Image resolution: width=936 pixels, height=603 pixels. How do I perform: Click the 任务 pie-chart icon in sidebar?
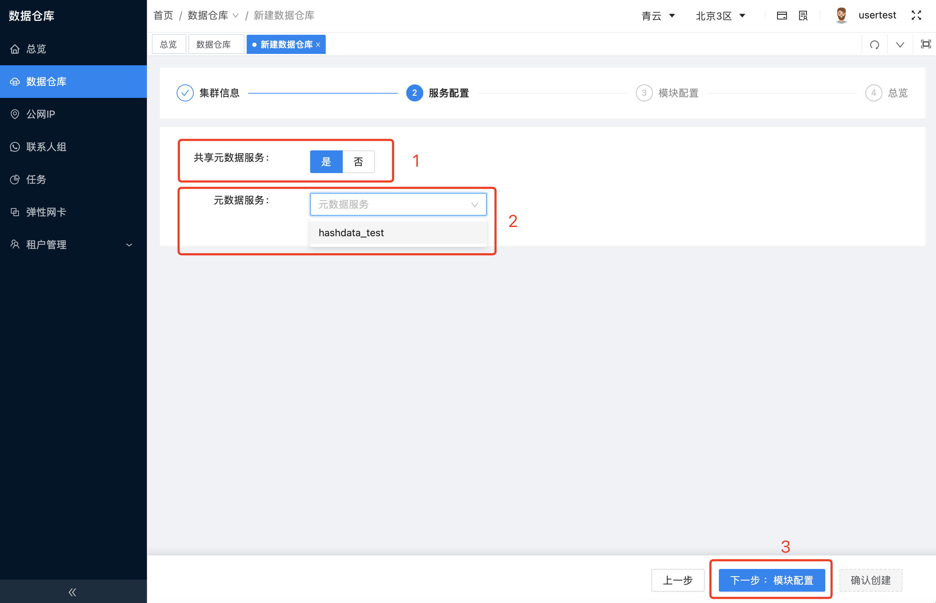click(15, 179)
